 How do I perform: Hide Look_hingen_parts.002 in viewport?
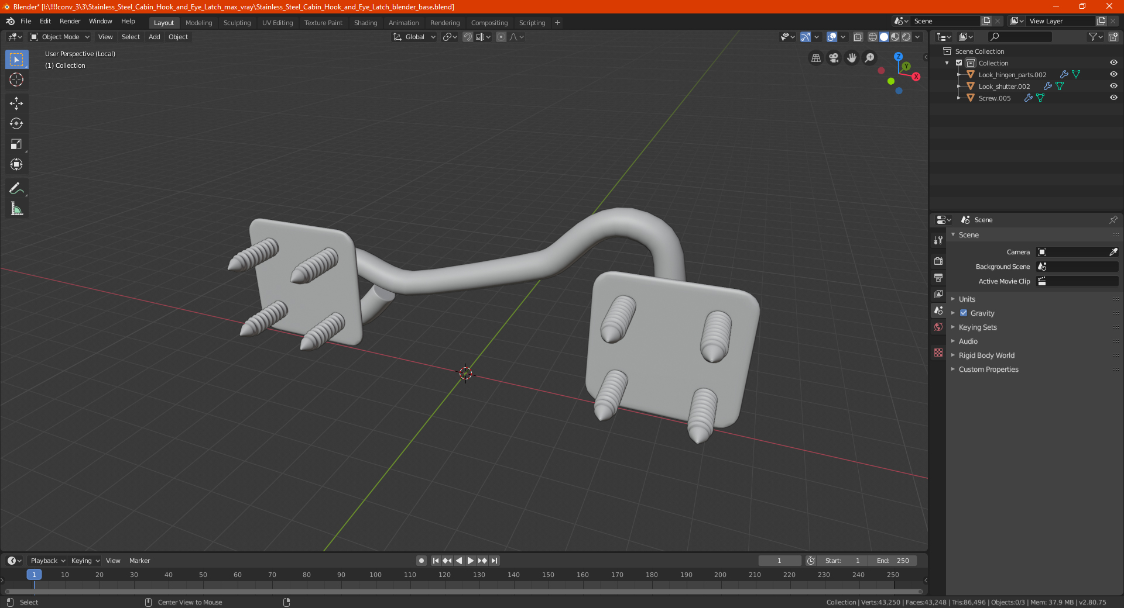point(1113,75)
